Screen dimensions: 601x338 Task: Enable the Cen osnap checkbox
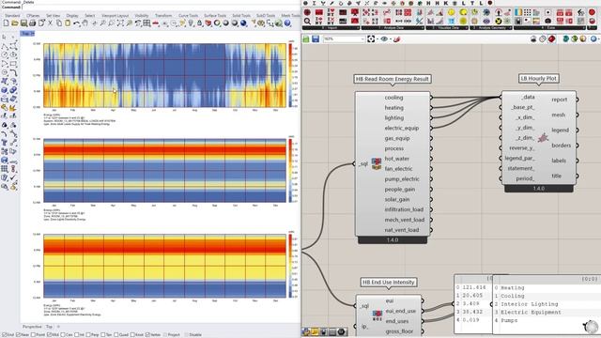pos(63,335)
